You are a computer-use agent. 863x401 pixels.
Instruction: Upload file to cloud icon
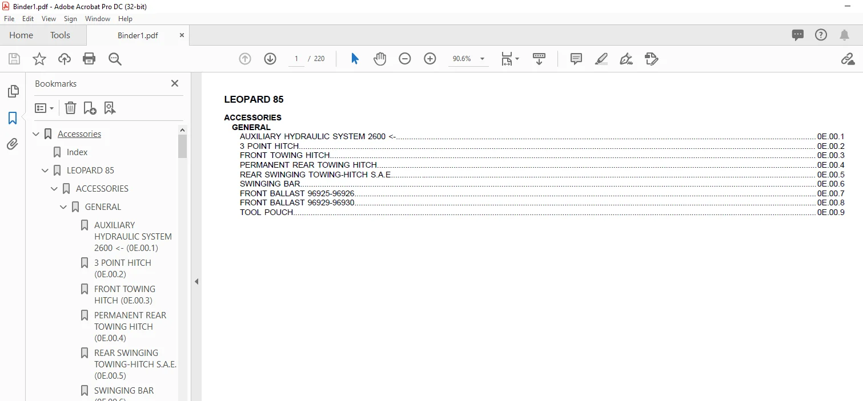(65, 59)
